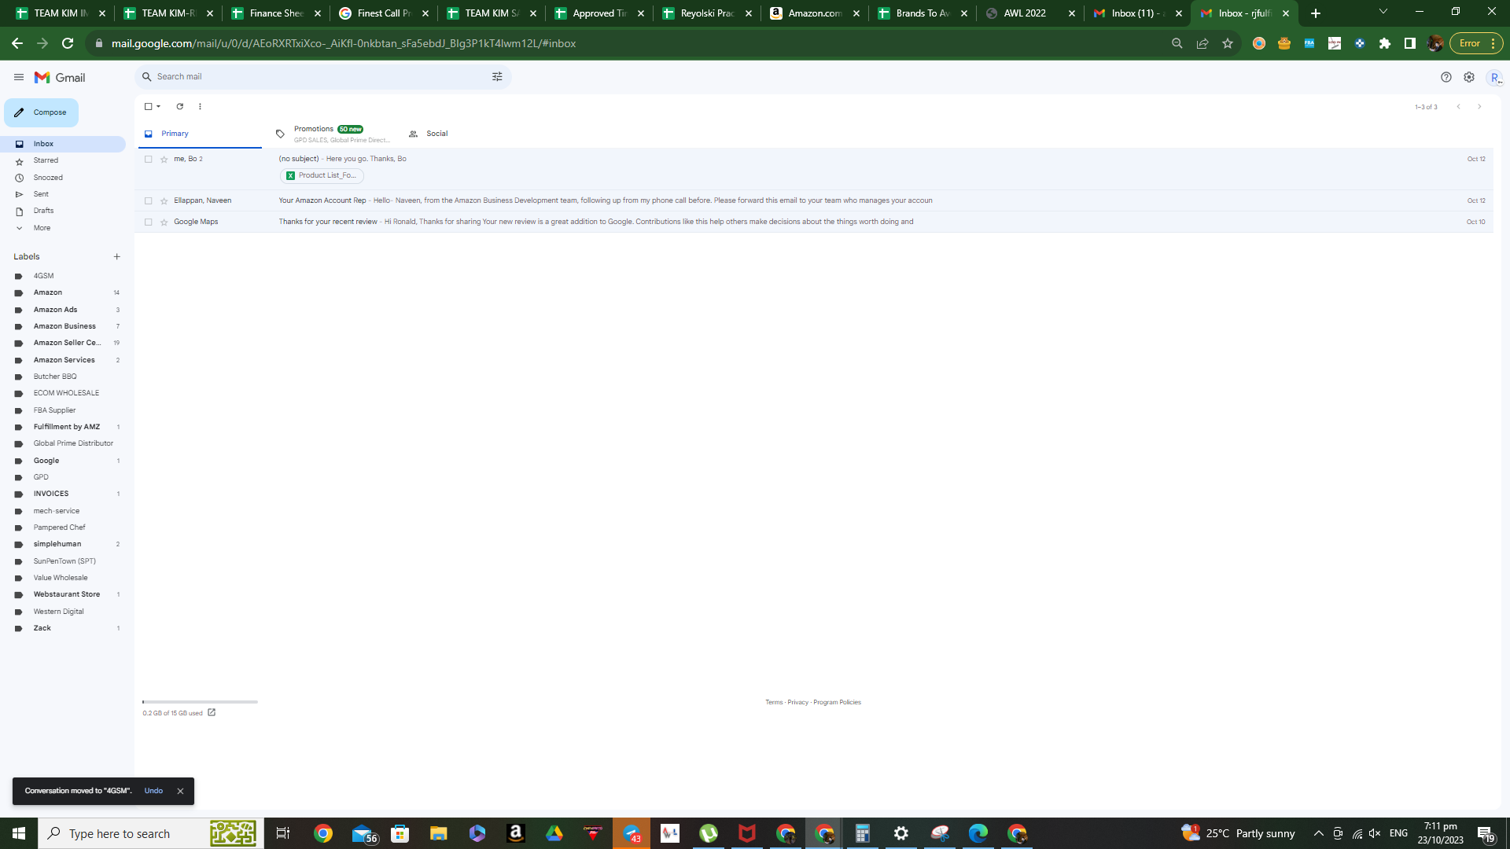Screen dimensions: 1510x849
Task: Open Chrome extensions puzzle icon
Action: pyautogui.click(x=1385, y=43)
